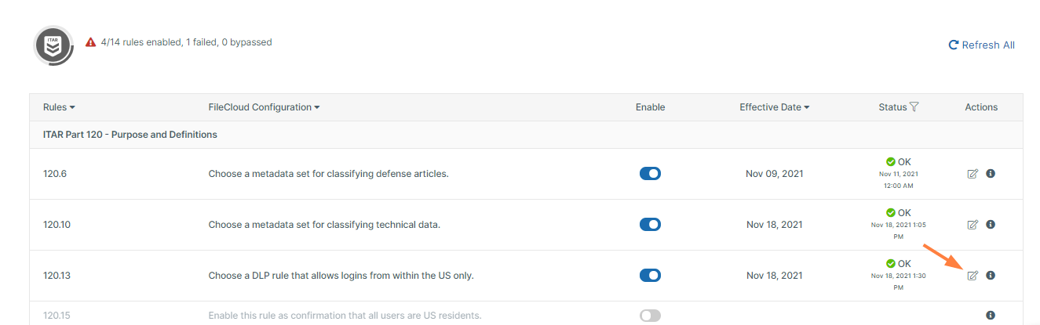Show info for rule 120.10
This screenshot has height=325, width=1040.
[x=991, y=225]
